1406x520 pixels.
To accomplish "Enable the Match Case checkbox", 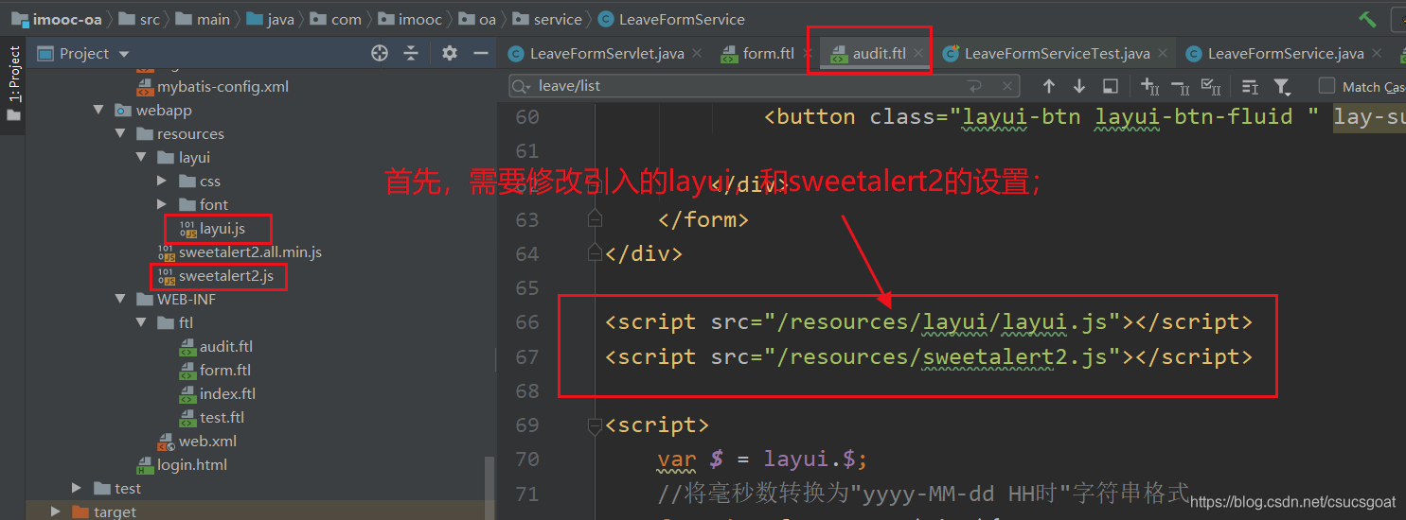I will coord(1326,86).
